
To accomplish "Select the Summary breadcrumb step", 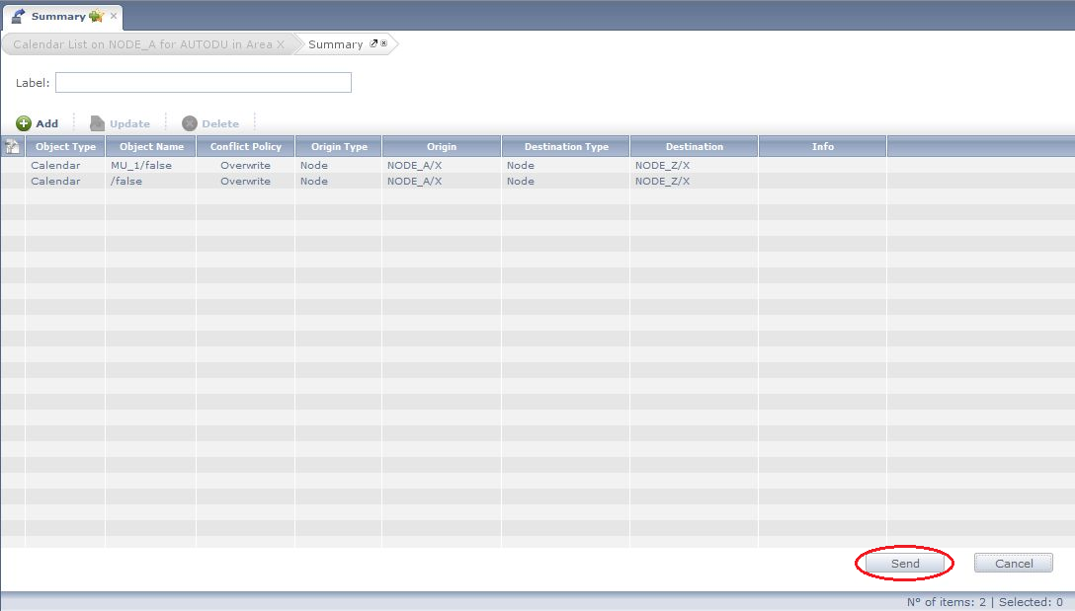I will pos(334,43).
